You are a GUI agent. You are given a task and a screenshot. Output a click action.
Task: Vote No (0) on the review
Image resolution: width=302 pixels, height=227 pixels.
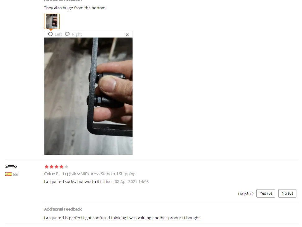(287, 193)
